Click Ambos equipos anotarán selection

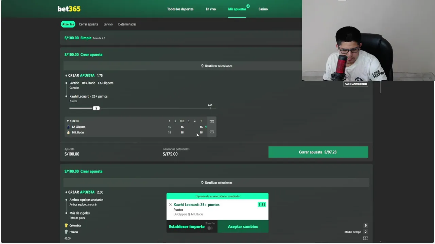pos(86,200)
